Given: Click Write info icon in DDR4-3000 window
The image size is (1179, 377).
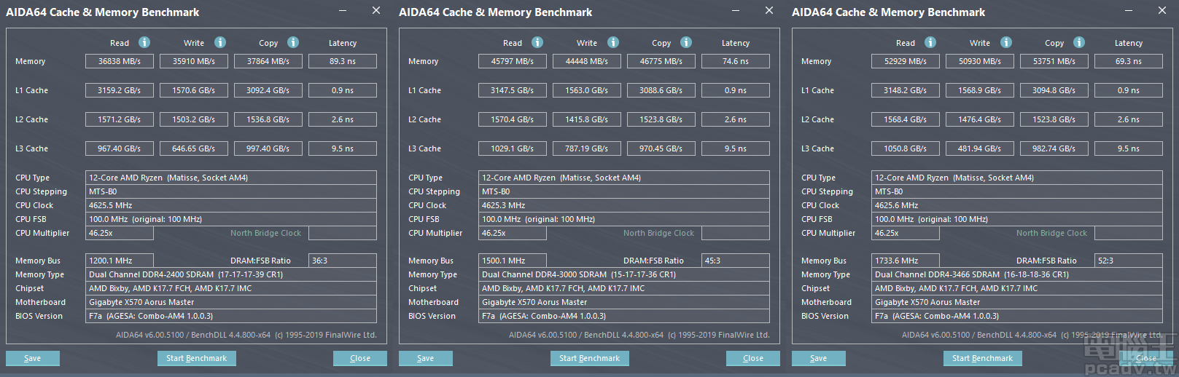Looking at the screenshot, I should [613, 42].
